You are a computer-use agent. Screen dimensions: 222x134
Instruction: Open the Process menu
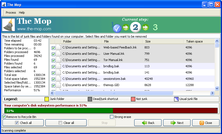pyautogui.click(x=11, y=13)
